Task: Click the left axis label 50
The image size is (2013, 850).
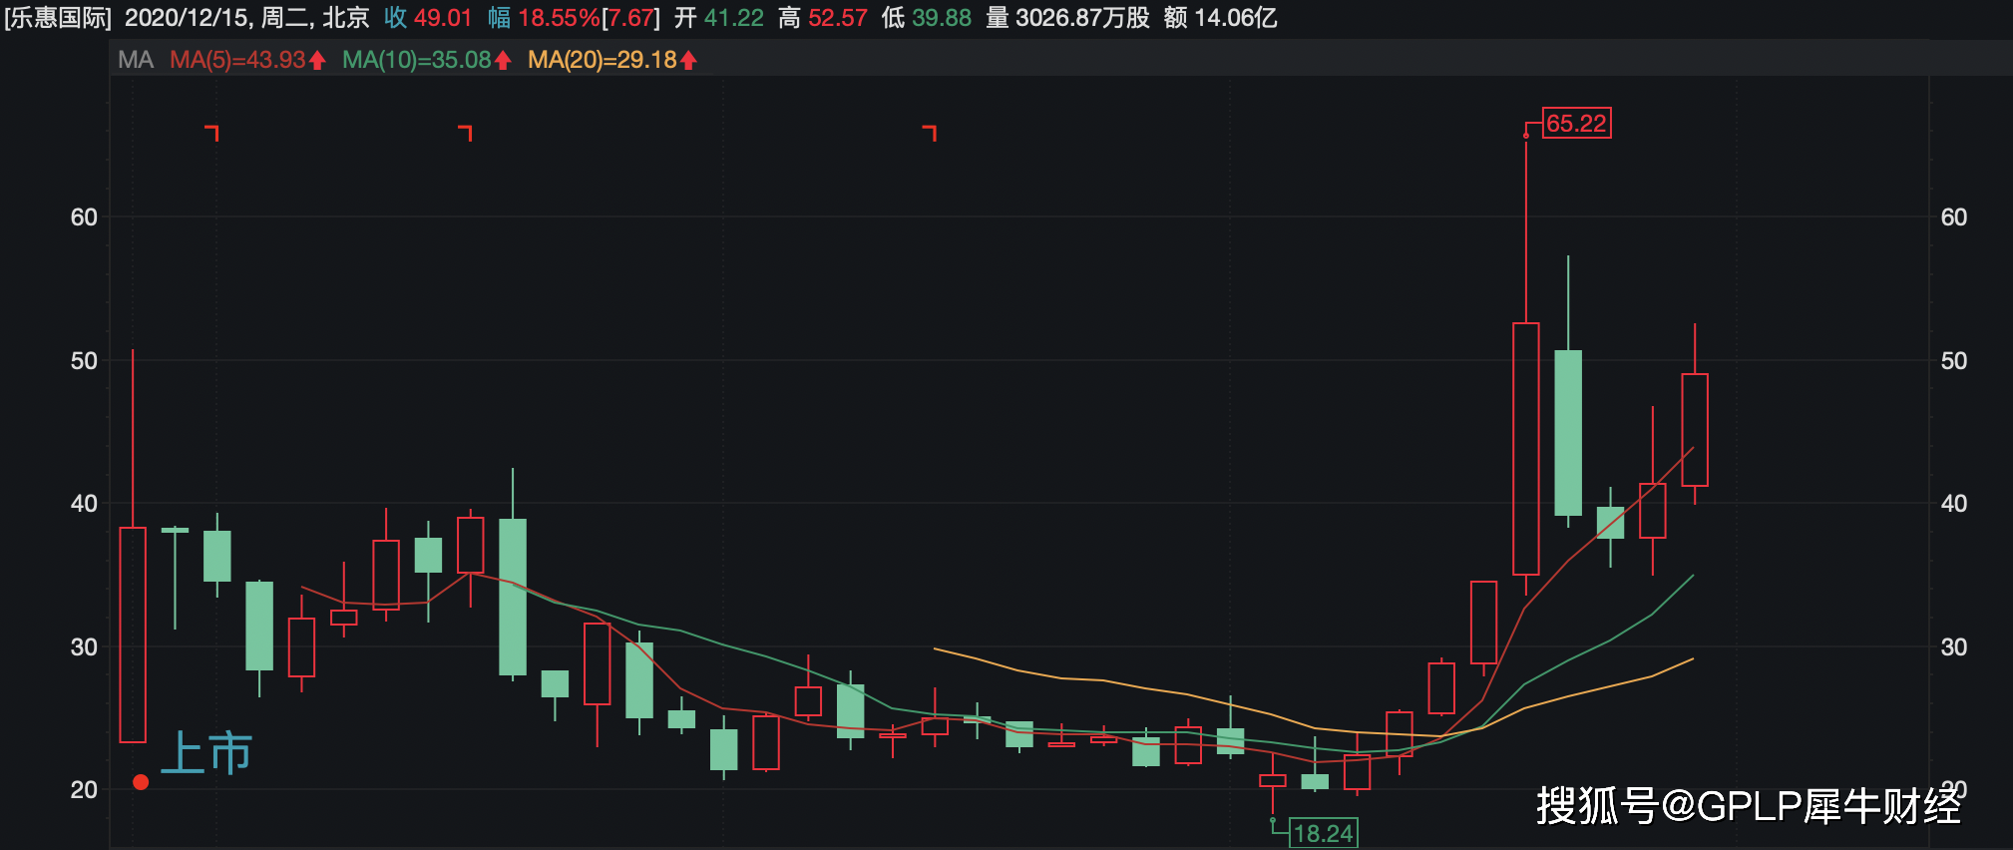Action: pyautogui.click(x=84, y=361)
